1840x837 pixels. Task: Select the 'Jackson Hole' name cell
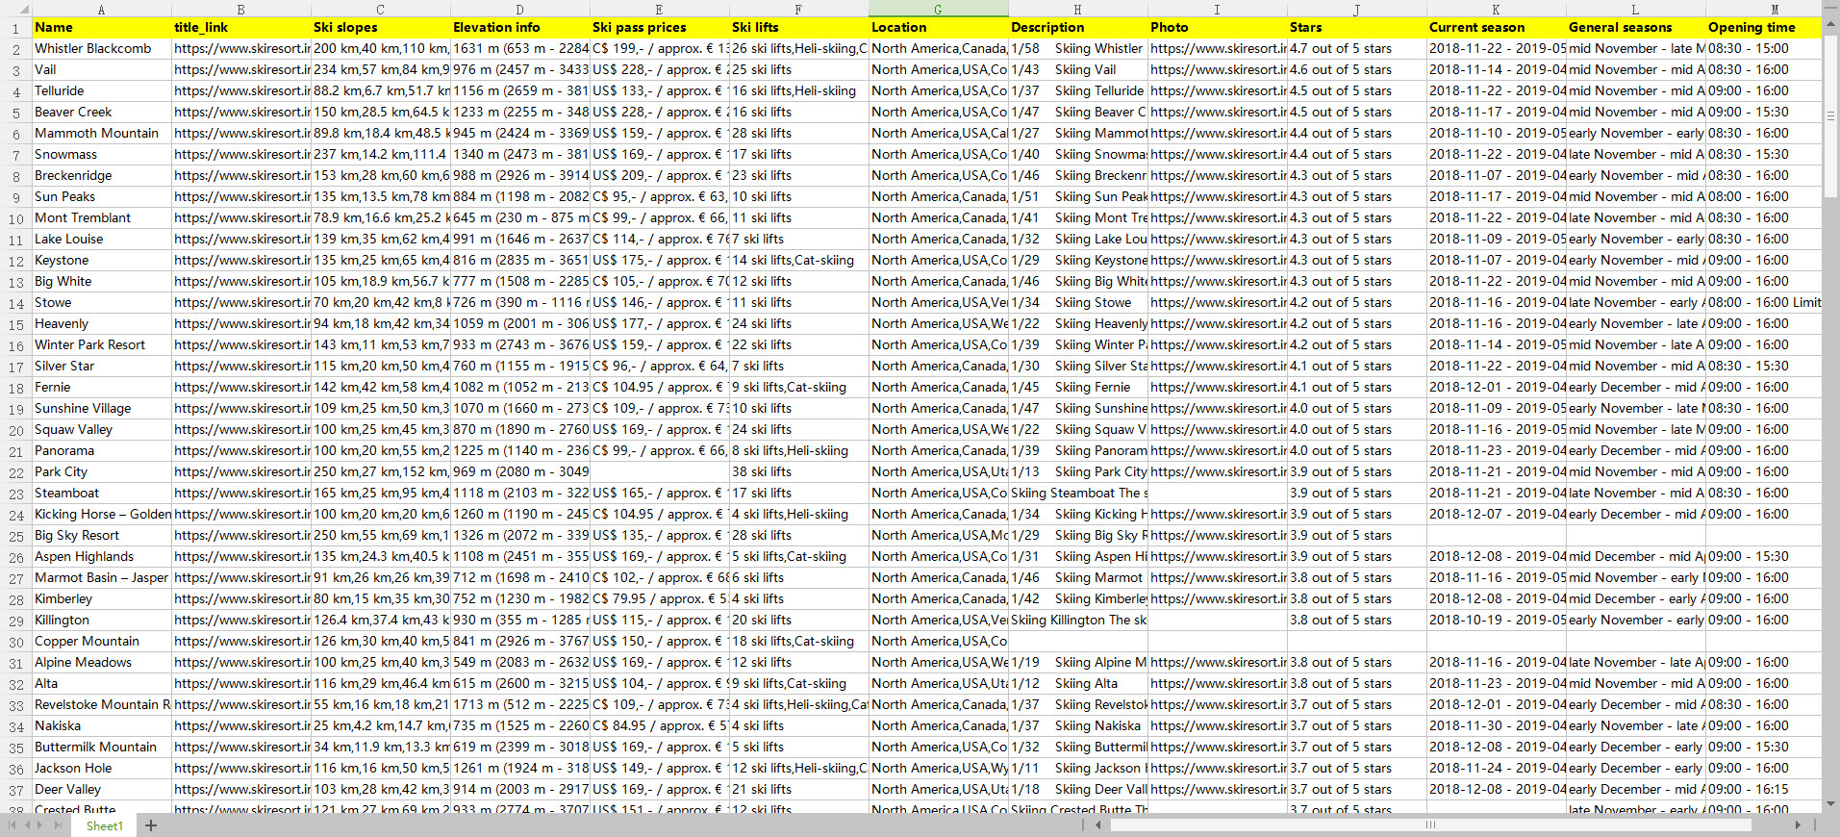(x=101, y=768)
